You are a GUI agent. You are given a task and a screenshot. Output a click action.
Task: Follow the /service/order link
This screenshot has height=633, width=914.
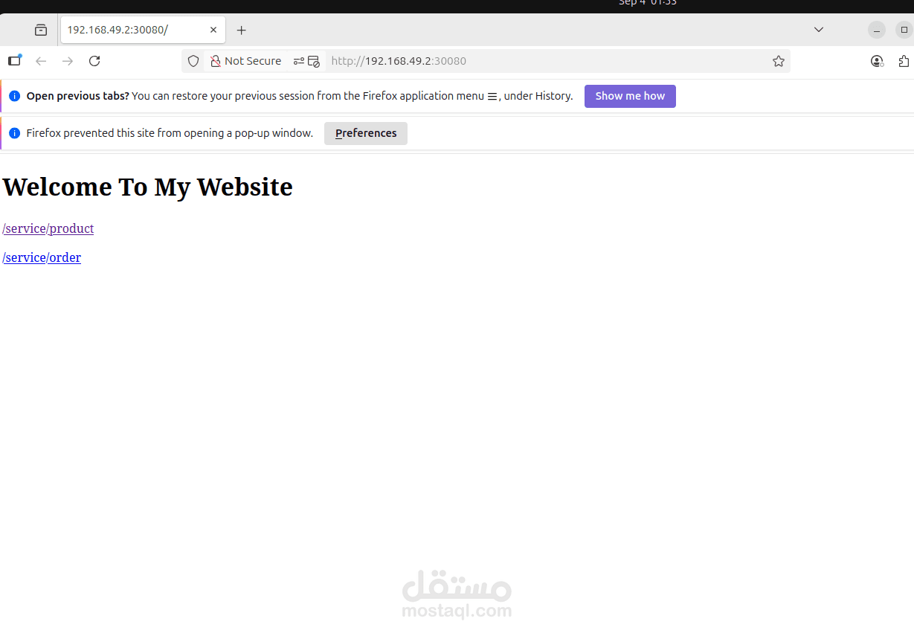coord(42,257)
